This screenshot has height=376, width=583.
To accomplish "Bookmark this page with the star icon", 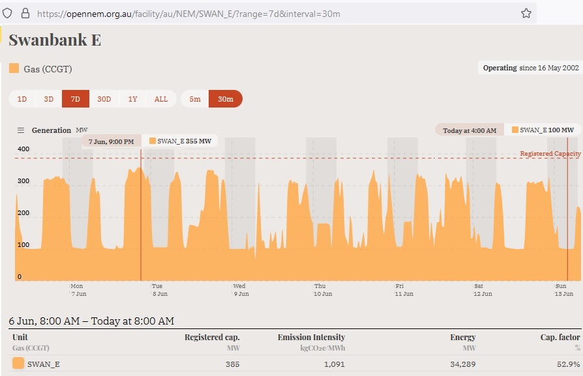I will click(x=526, y=14).
